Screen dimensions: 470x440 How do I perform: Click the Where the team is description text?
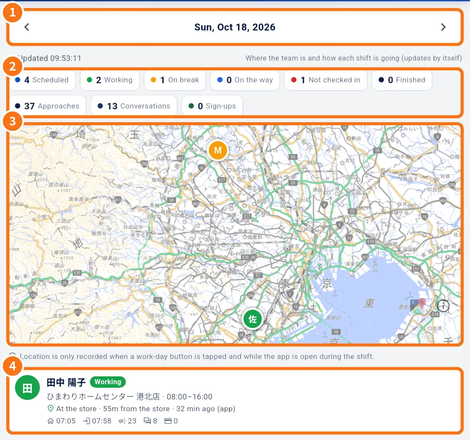[x=354, y=58]
